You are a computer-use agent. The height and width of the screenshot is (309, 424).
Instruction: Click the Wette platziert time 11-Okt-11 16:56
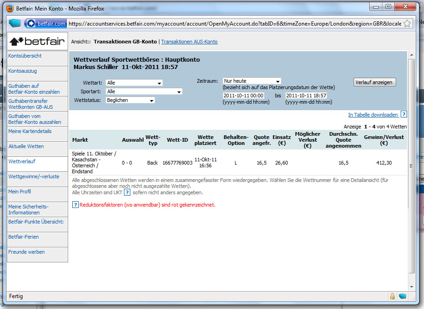[205, 162]
